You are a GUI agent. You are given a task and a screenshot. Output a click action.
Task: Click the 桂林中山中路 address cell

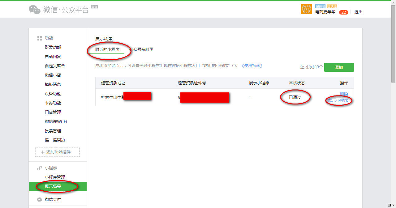click(112, 97)
